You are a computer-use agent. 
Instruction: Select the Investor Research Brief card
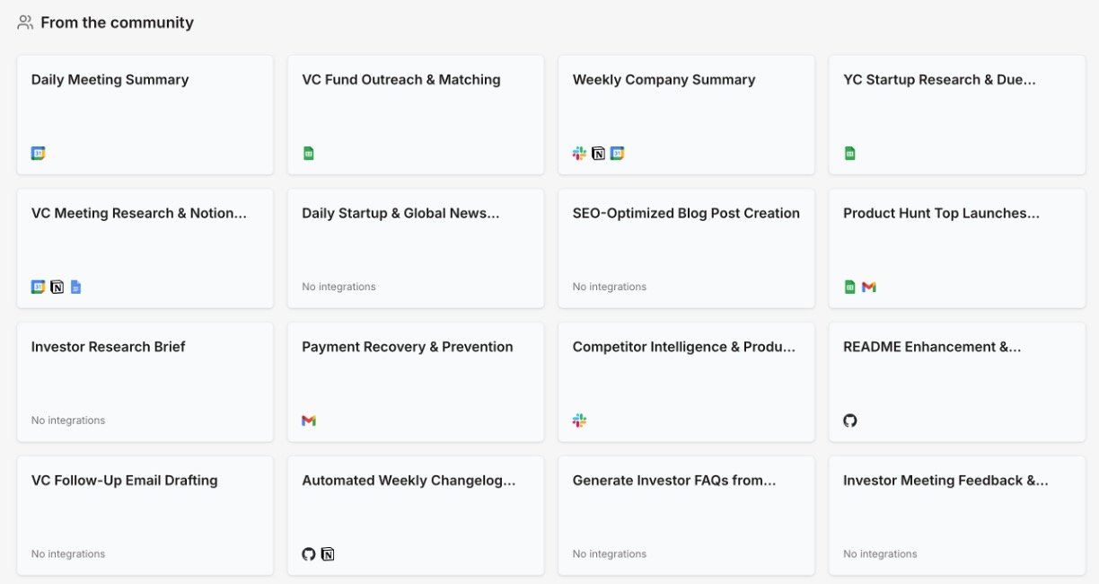click(x=145, y=382)
